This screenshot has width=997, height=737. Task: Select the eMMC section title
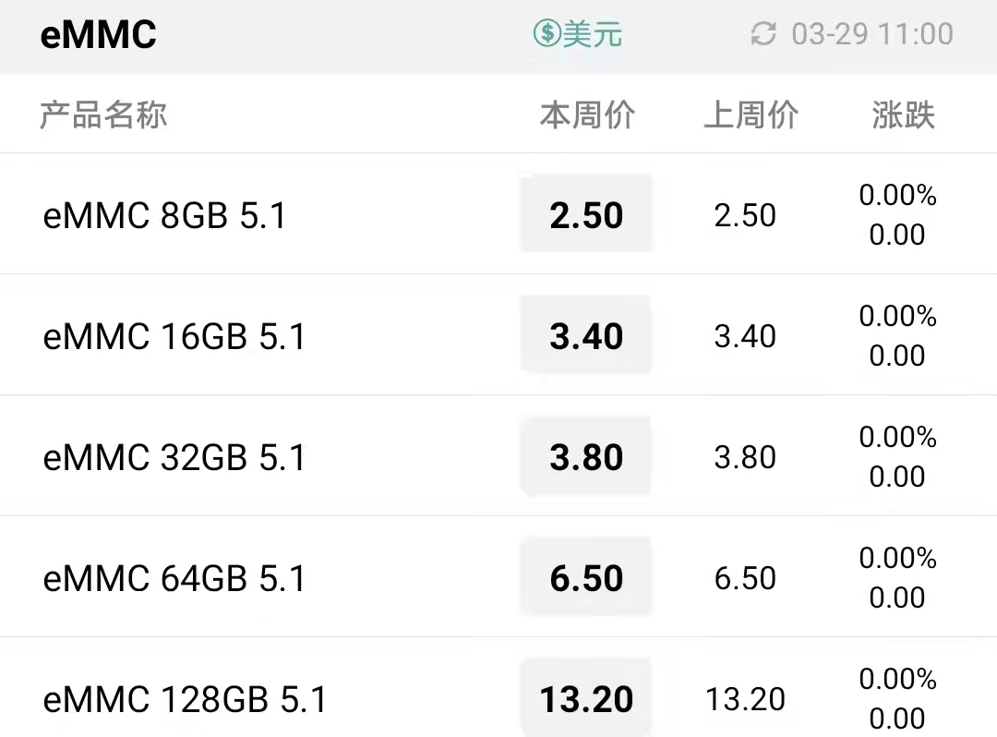coord(98,34)
